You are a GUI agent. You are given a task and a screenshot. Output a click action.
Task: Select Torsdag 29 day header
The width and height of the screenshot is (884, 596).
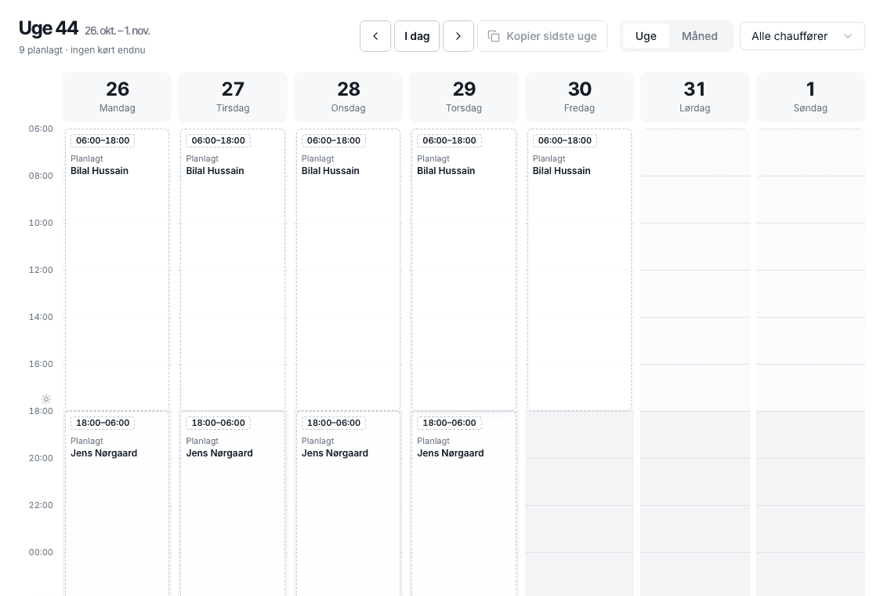click(464, 96)
